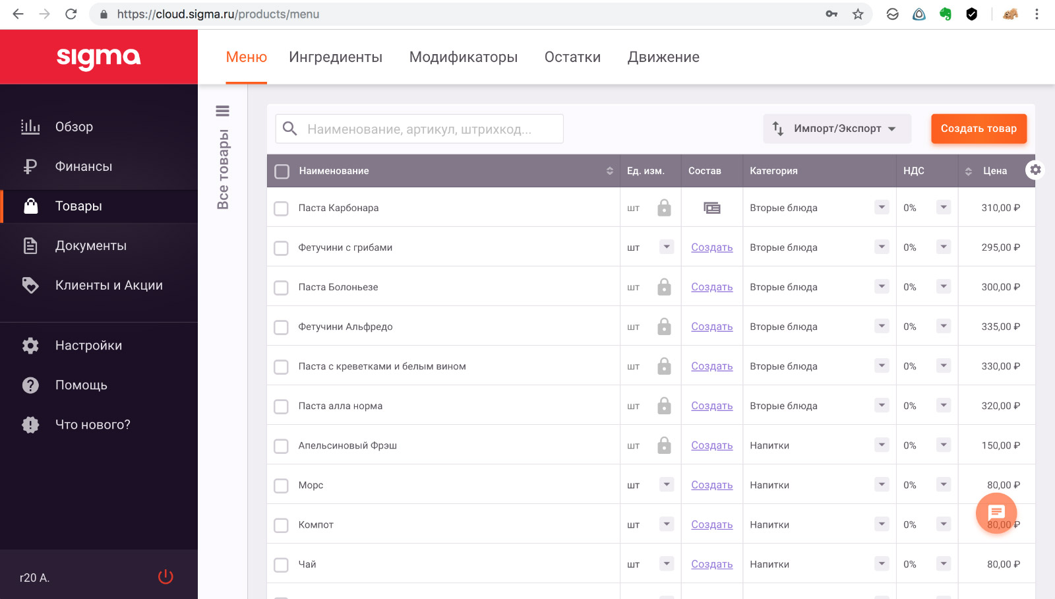Check the Фетучини Альфредо checkbox
1055x599 pixels.
click(281, 327)
